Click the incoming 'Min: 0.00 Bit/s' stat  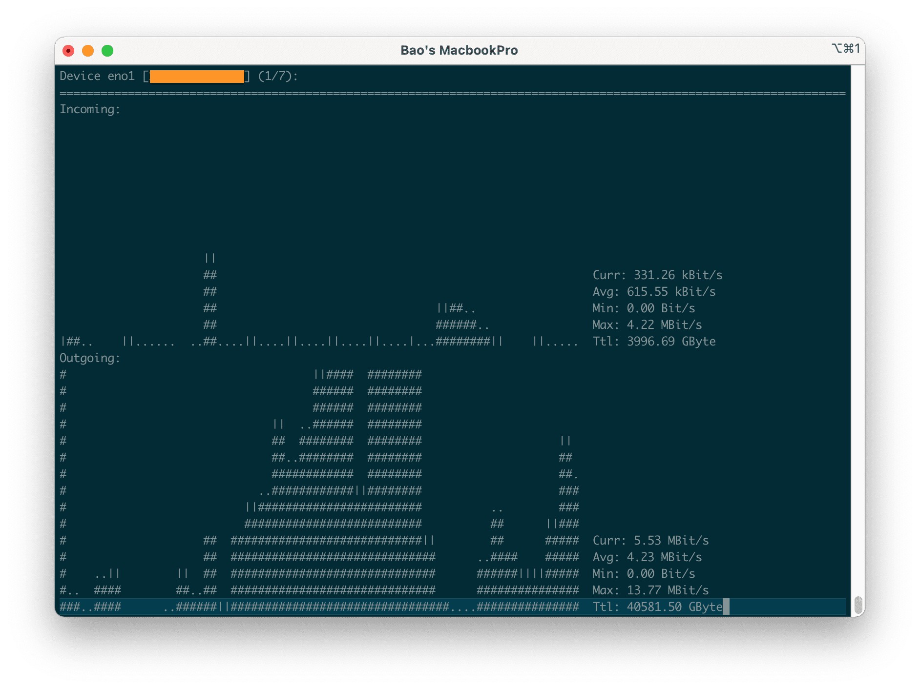click(x=645, y=308)
